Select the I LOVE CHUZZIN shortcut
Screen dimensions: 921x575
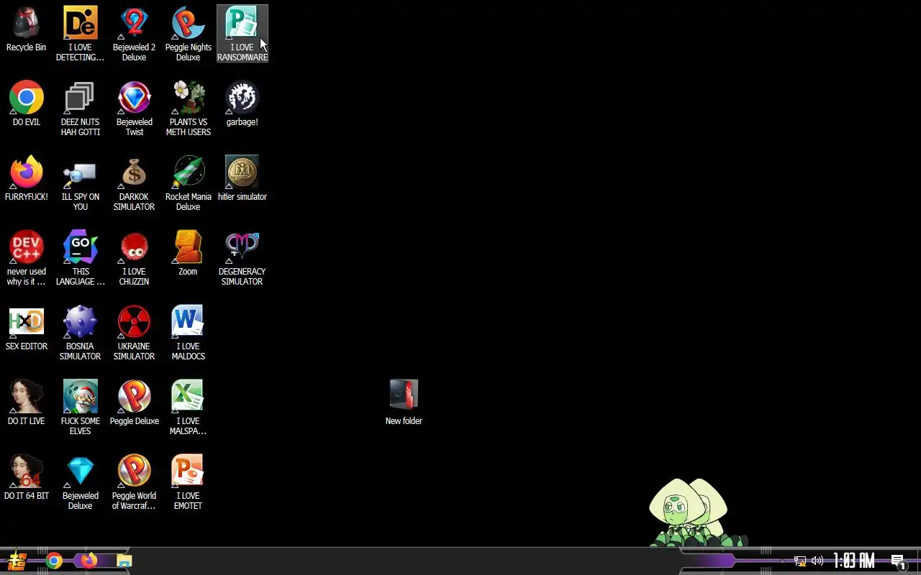click(134, 258)
